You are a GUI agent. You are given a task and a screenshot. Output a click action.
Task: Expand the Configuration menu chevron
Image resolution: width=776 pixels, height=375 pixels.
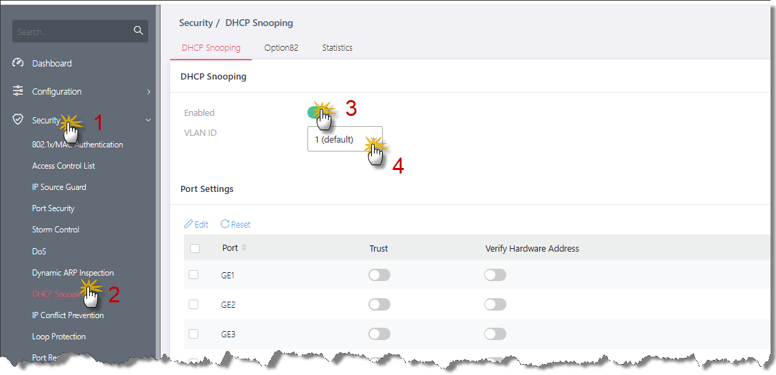pyautogui.click(x=149, y=92)
